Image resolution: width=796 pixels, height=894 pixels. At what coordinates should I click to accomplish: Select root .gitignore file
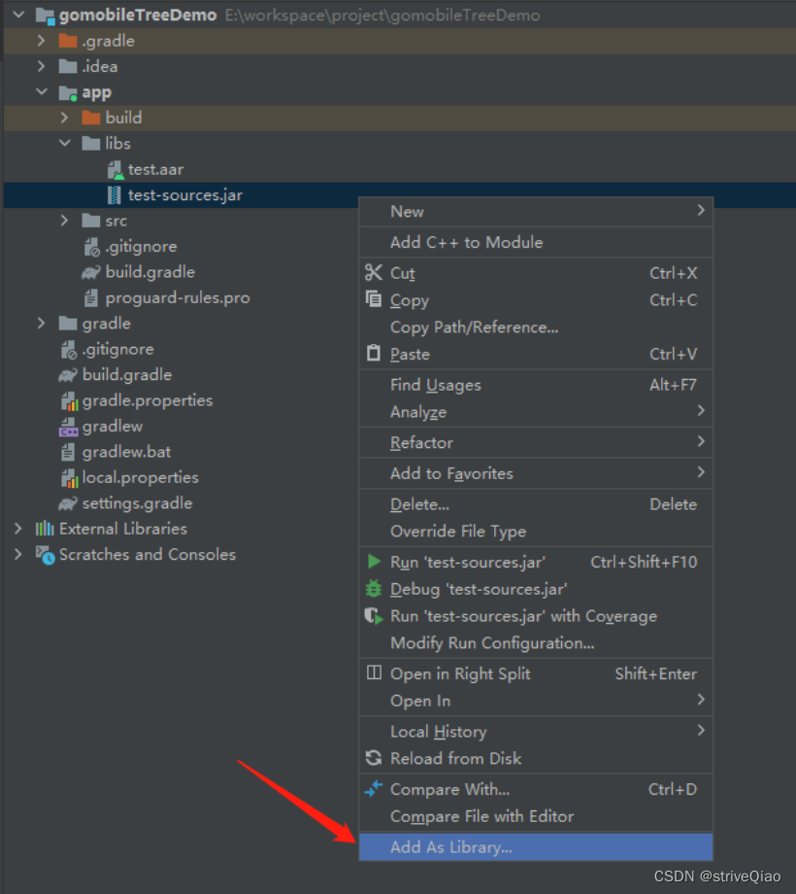click(117, 350)
